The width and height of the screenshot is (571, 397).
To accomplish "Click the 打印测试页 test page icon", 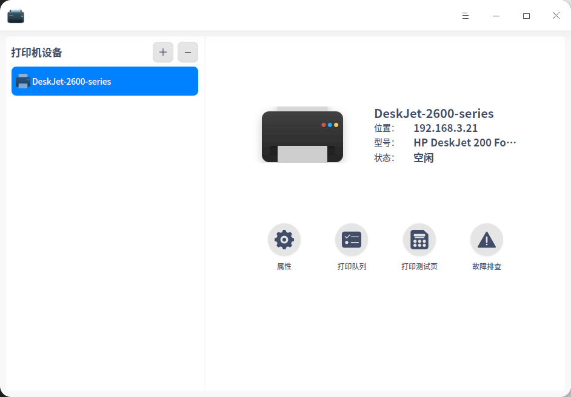I will [x=419, y=240].
